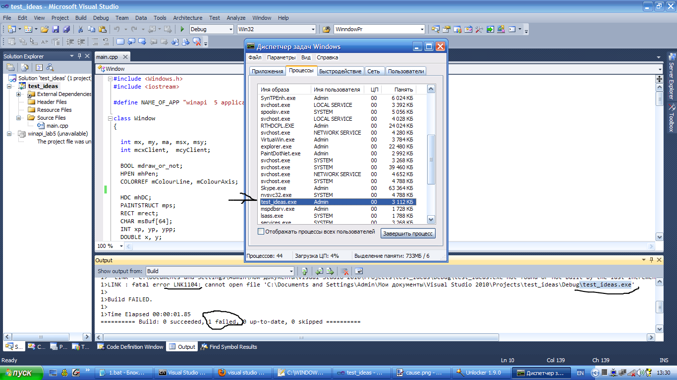Click the Save icon in toolbar
Image resolution: width=677 pixels, height=380 pixels.
pos(56,29)
